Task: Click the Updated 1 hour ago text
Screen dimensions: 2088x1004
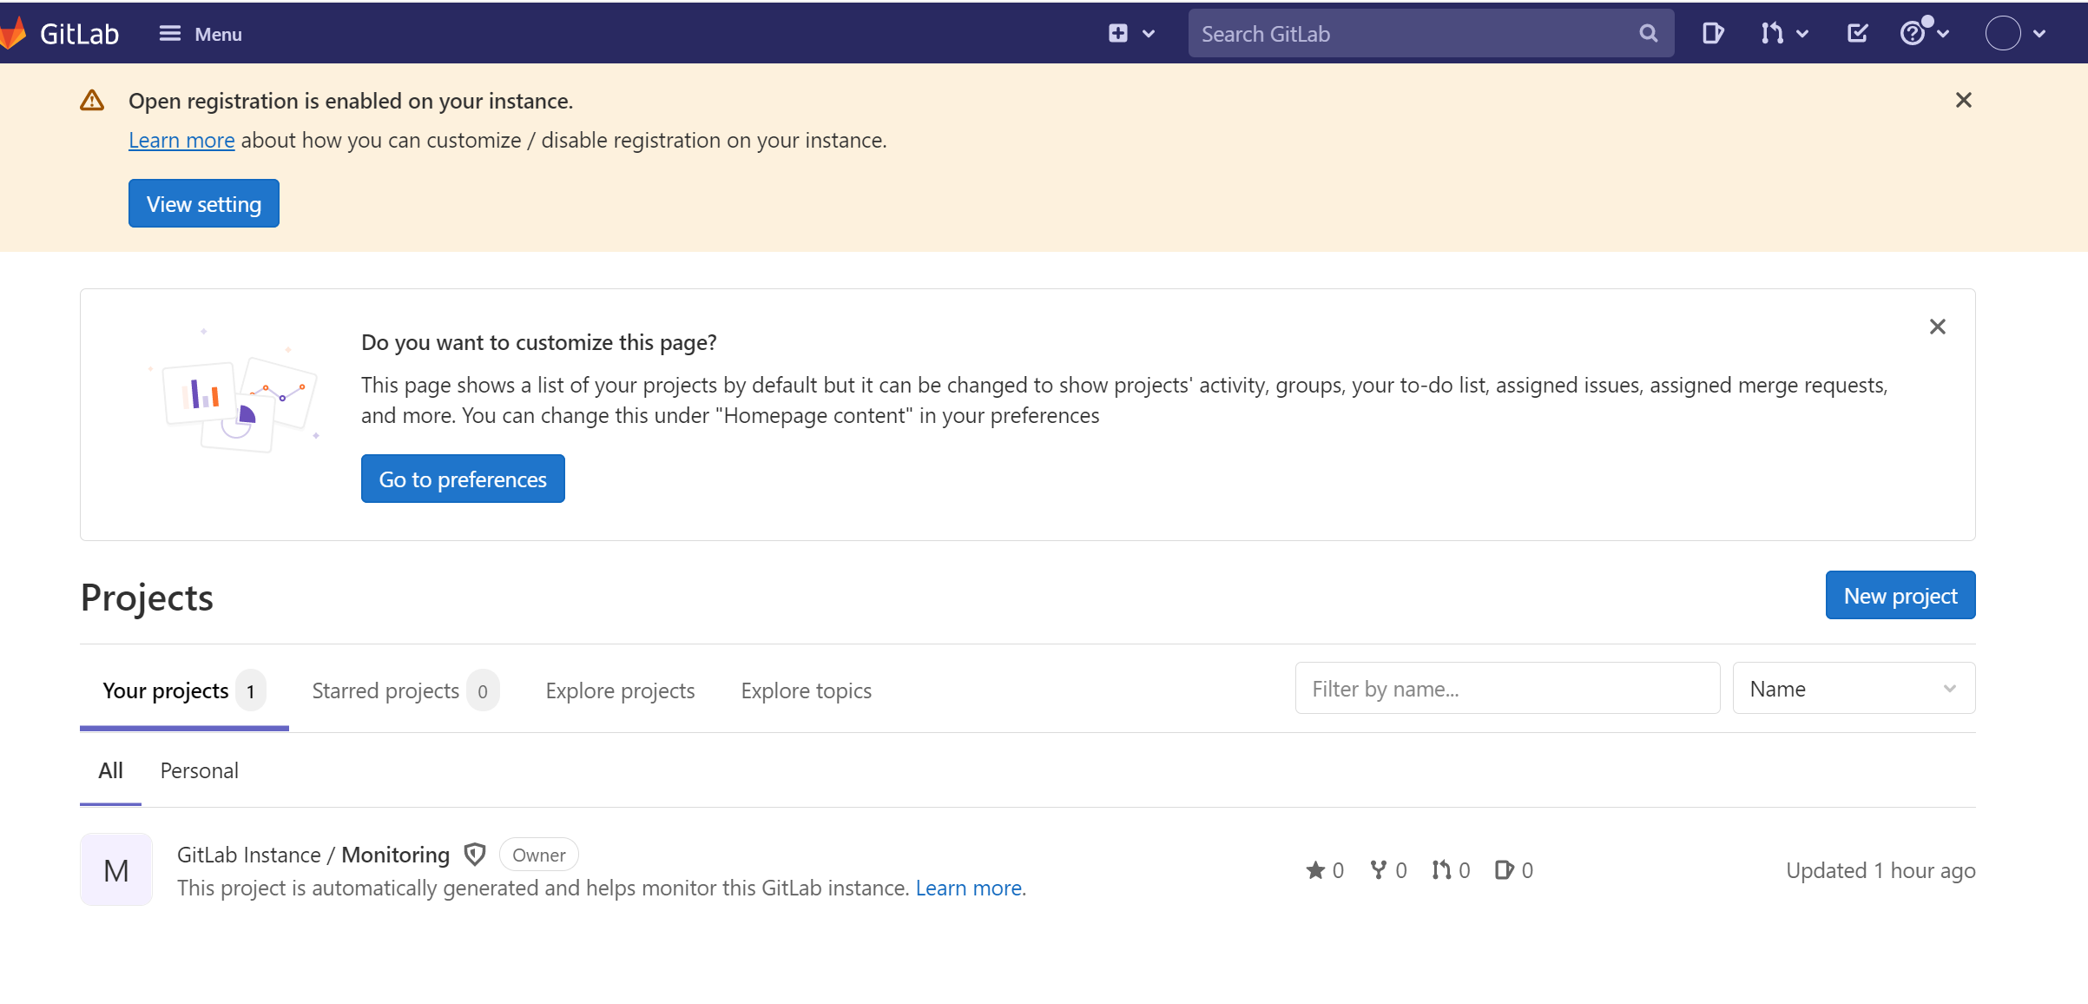Action: [1881, 870]
